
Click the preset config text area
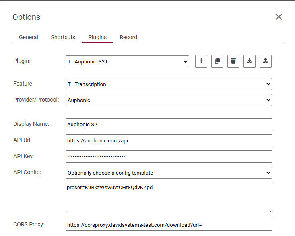coord(169,198)
